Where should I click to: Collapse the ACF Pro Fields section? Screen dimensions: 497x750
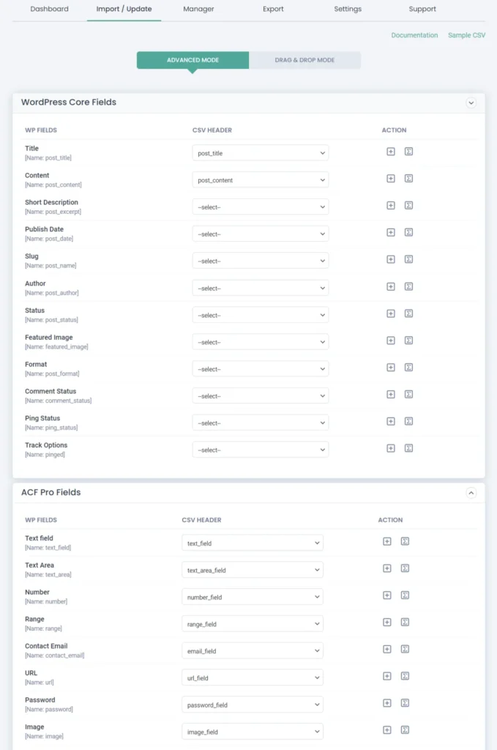click(471, 492)
